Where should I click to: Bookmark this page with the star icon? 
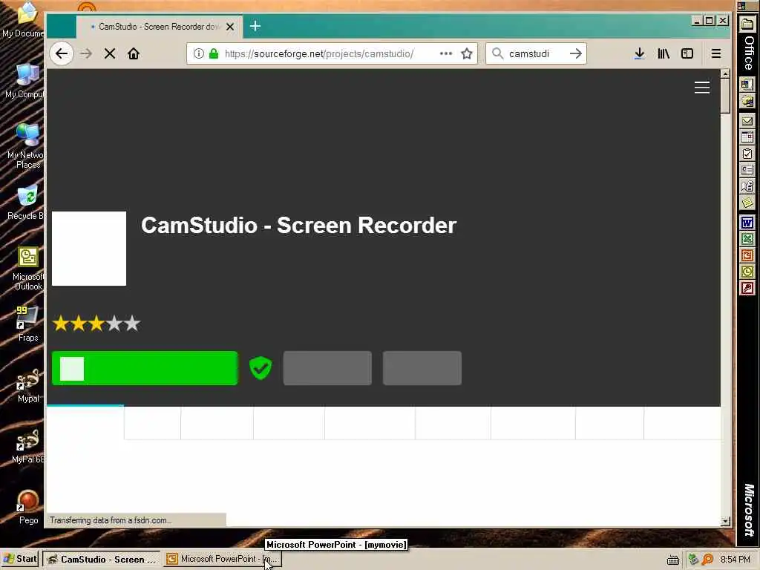click(x=467, y=53)
